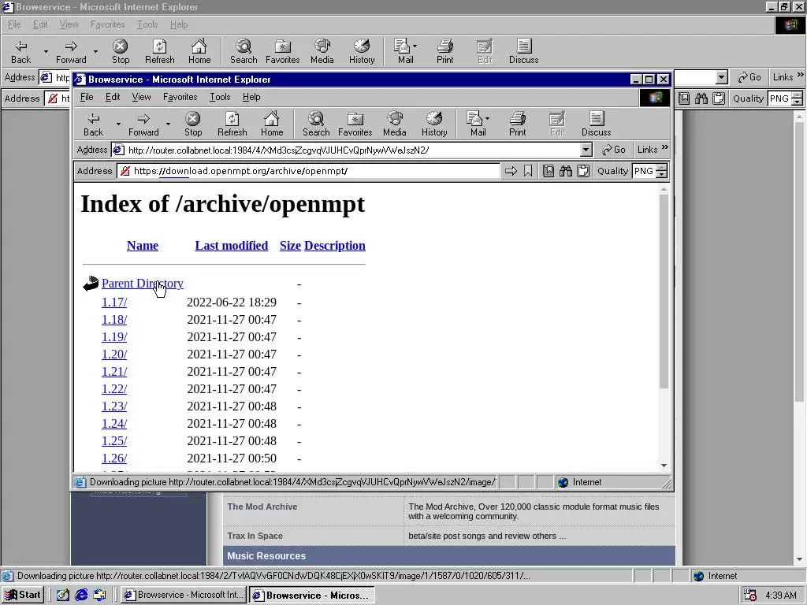Expand address bar dropdown in front window
The width and height of the screenshot is (807, 605).
(586, 150)
